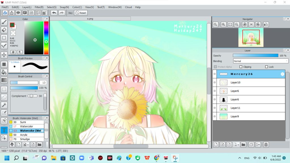Select the Text tool
290x163 pixels.
click(x=4, y=130)
